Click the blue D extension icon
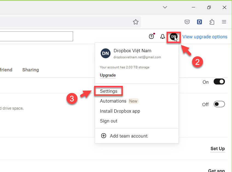 pos(199,22)
